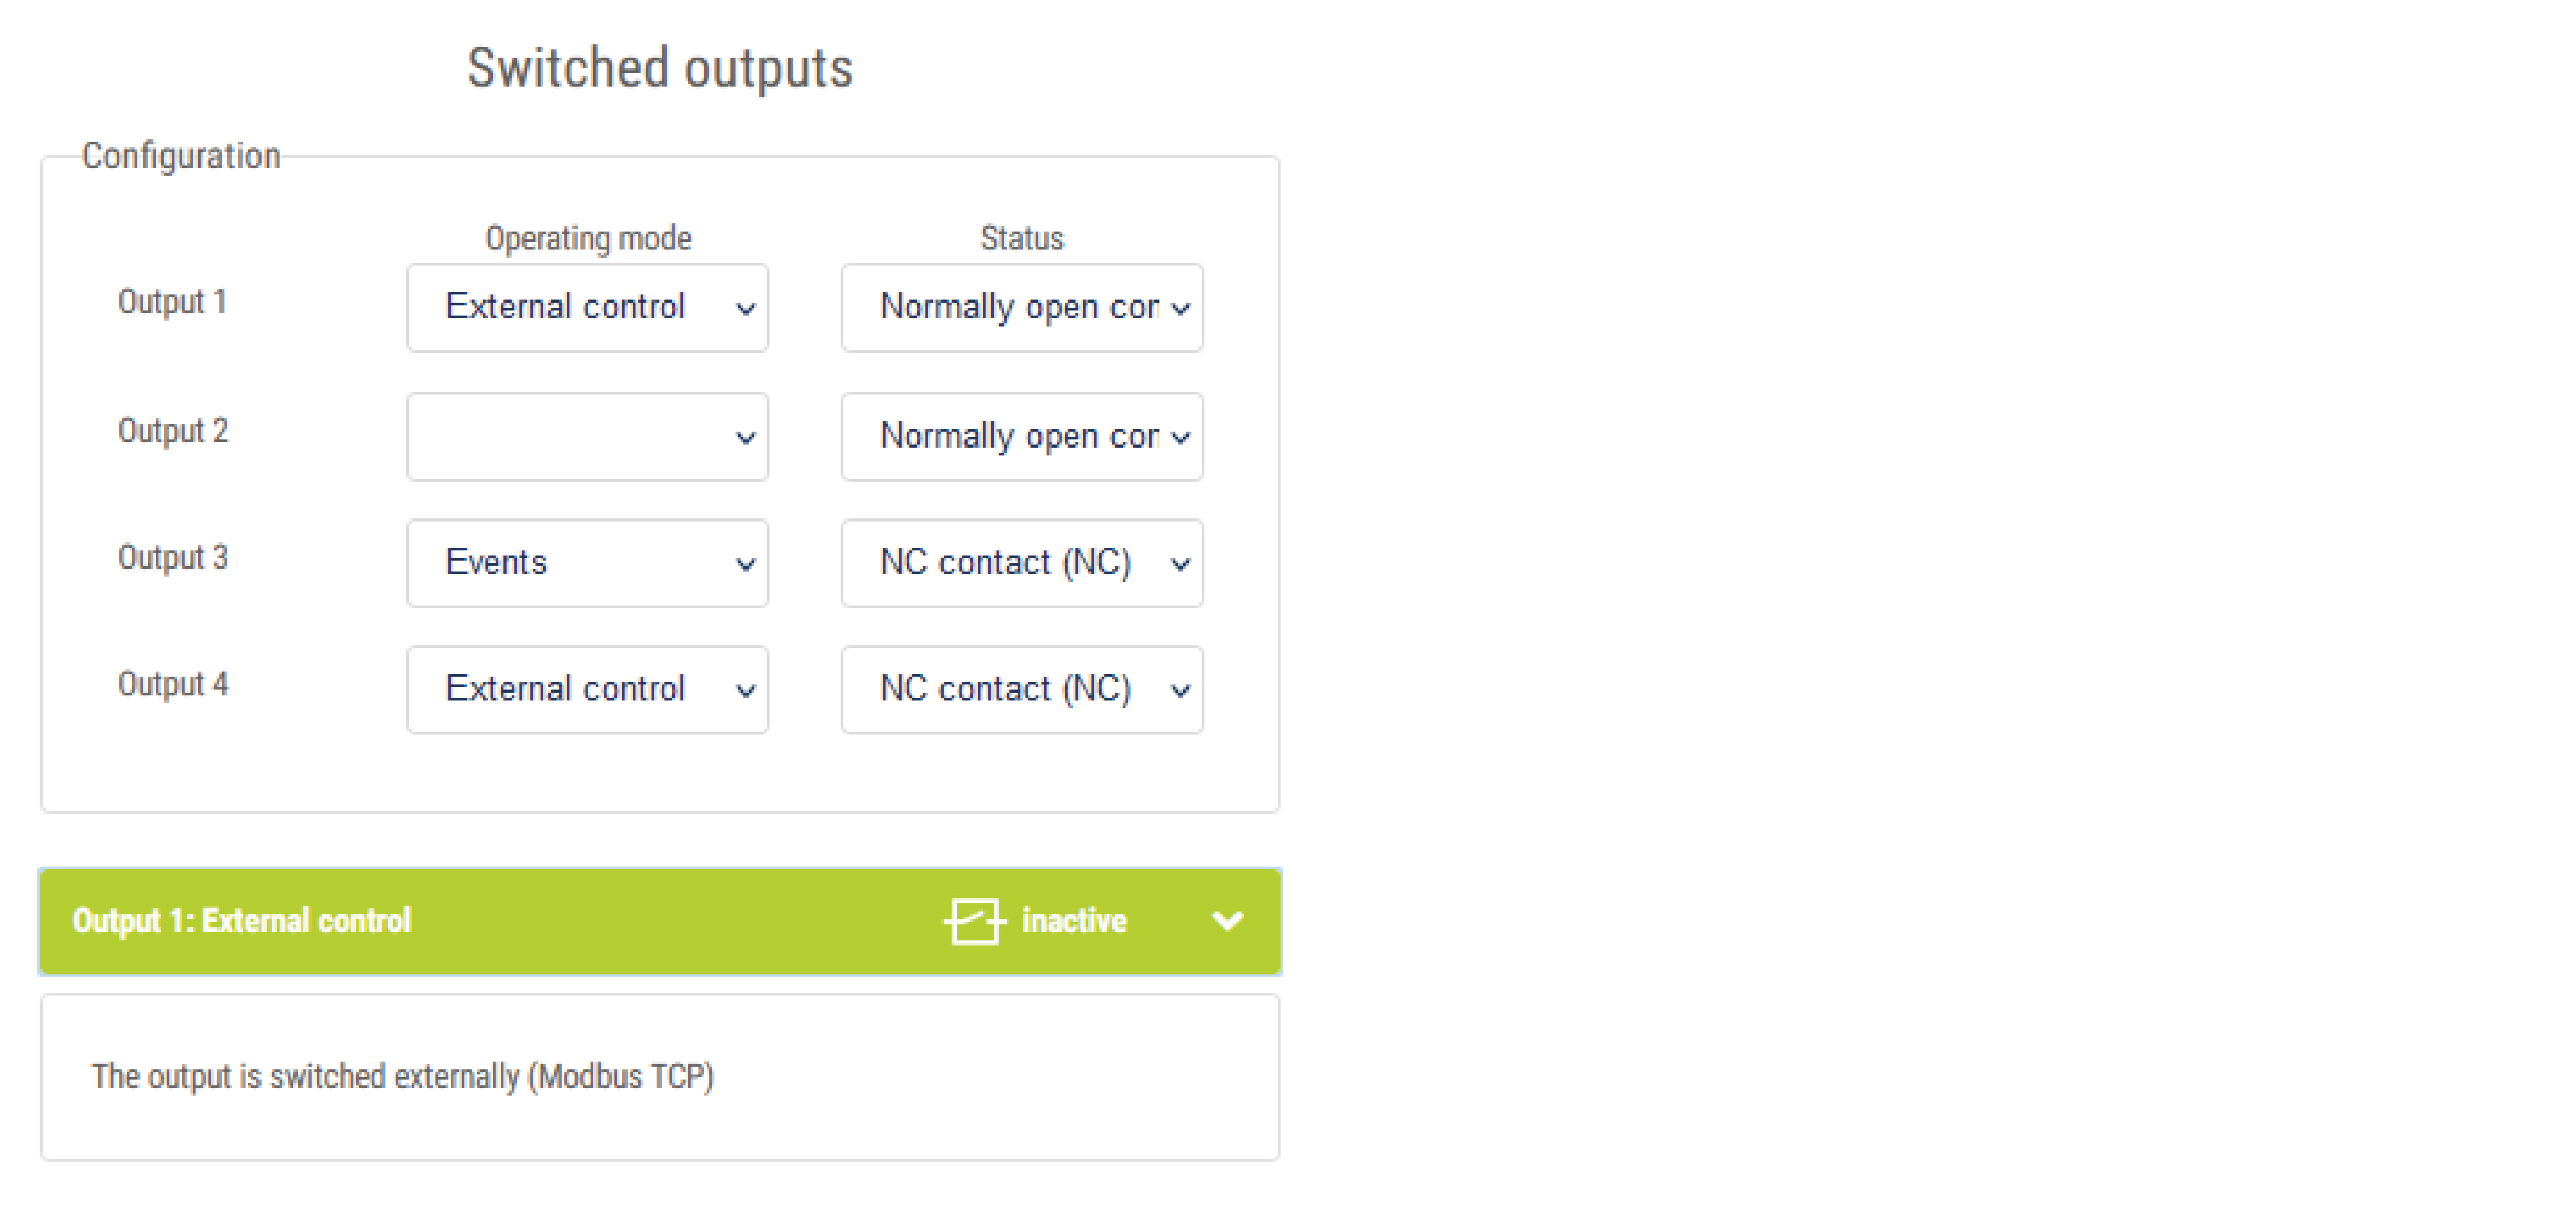Click the Modbus TCP description text
This screenshot has width=2576, height=1213.
click(x=403, y=1077)
